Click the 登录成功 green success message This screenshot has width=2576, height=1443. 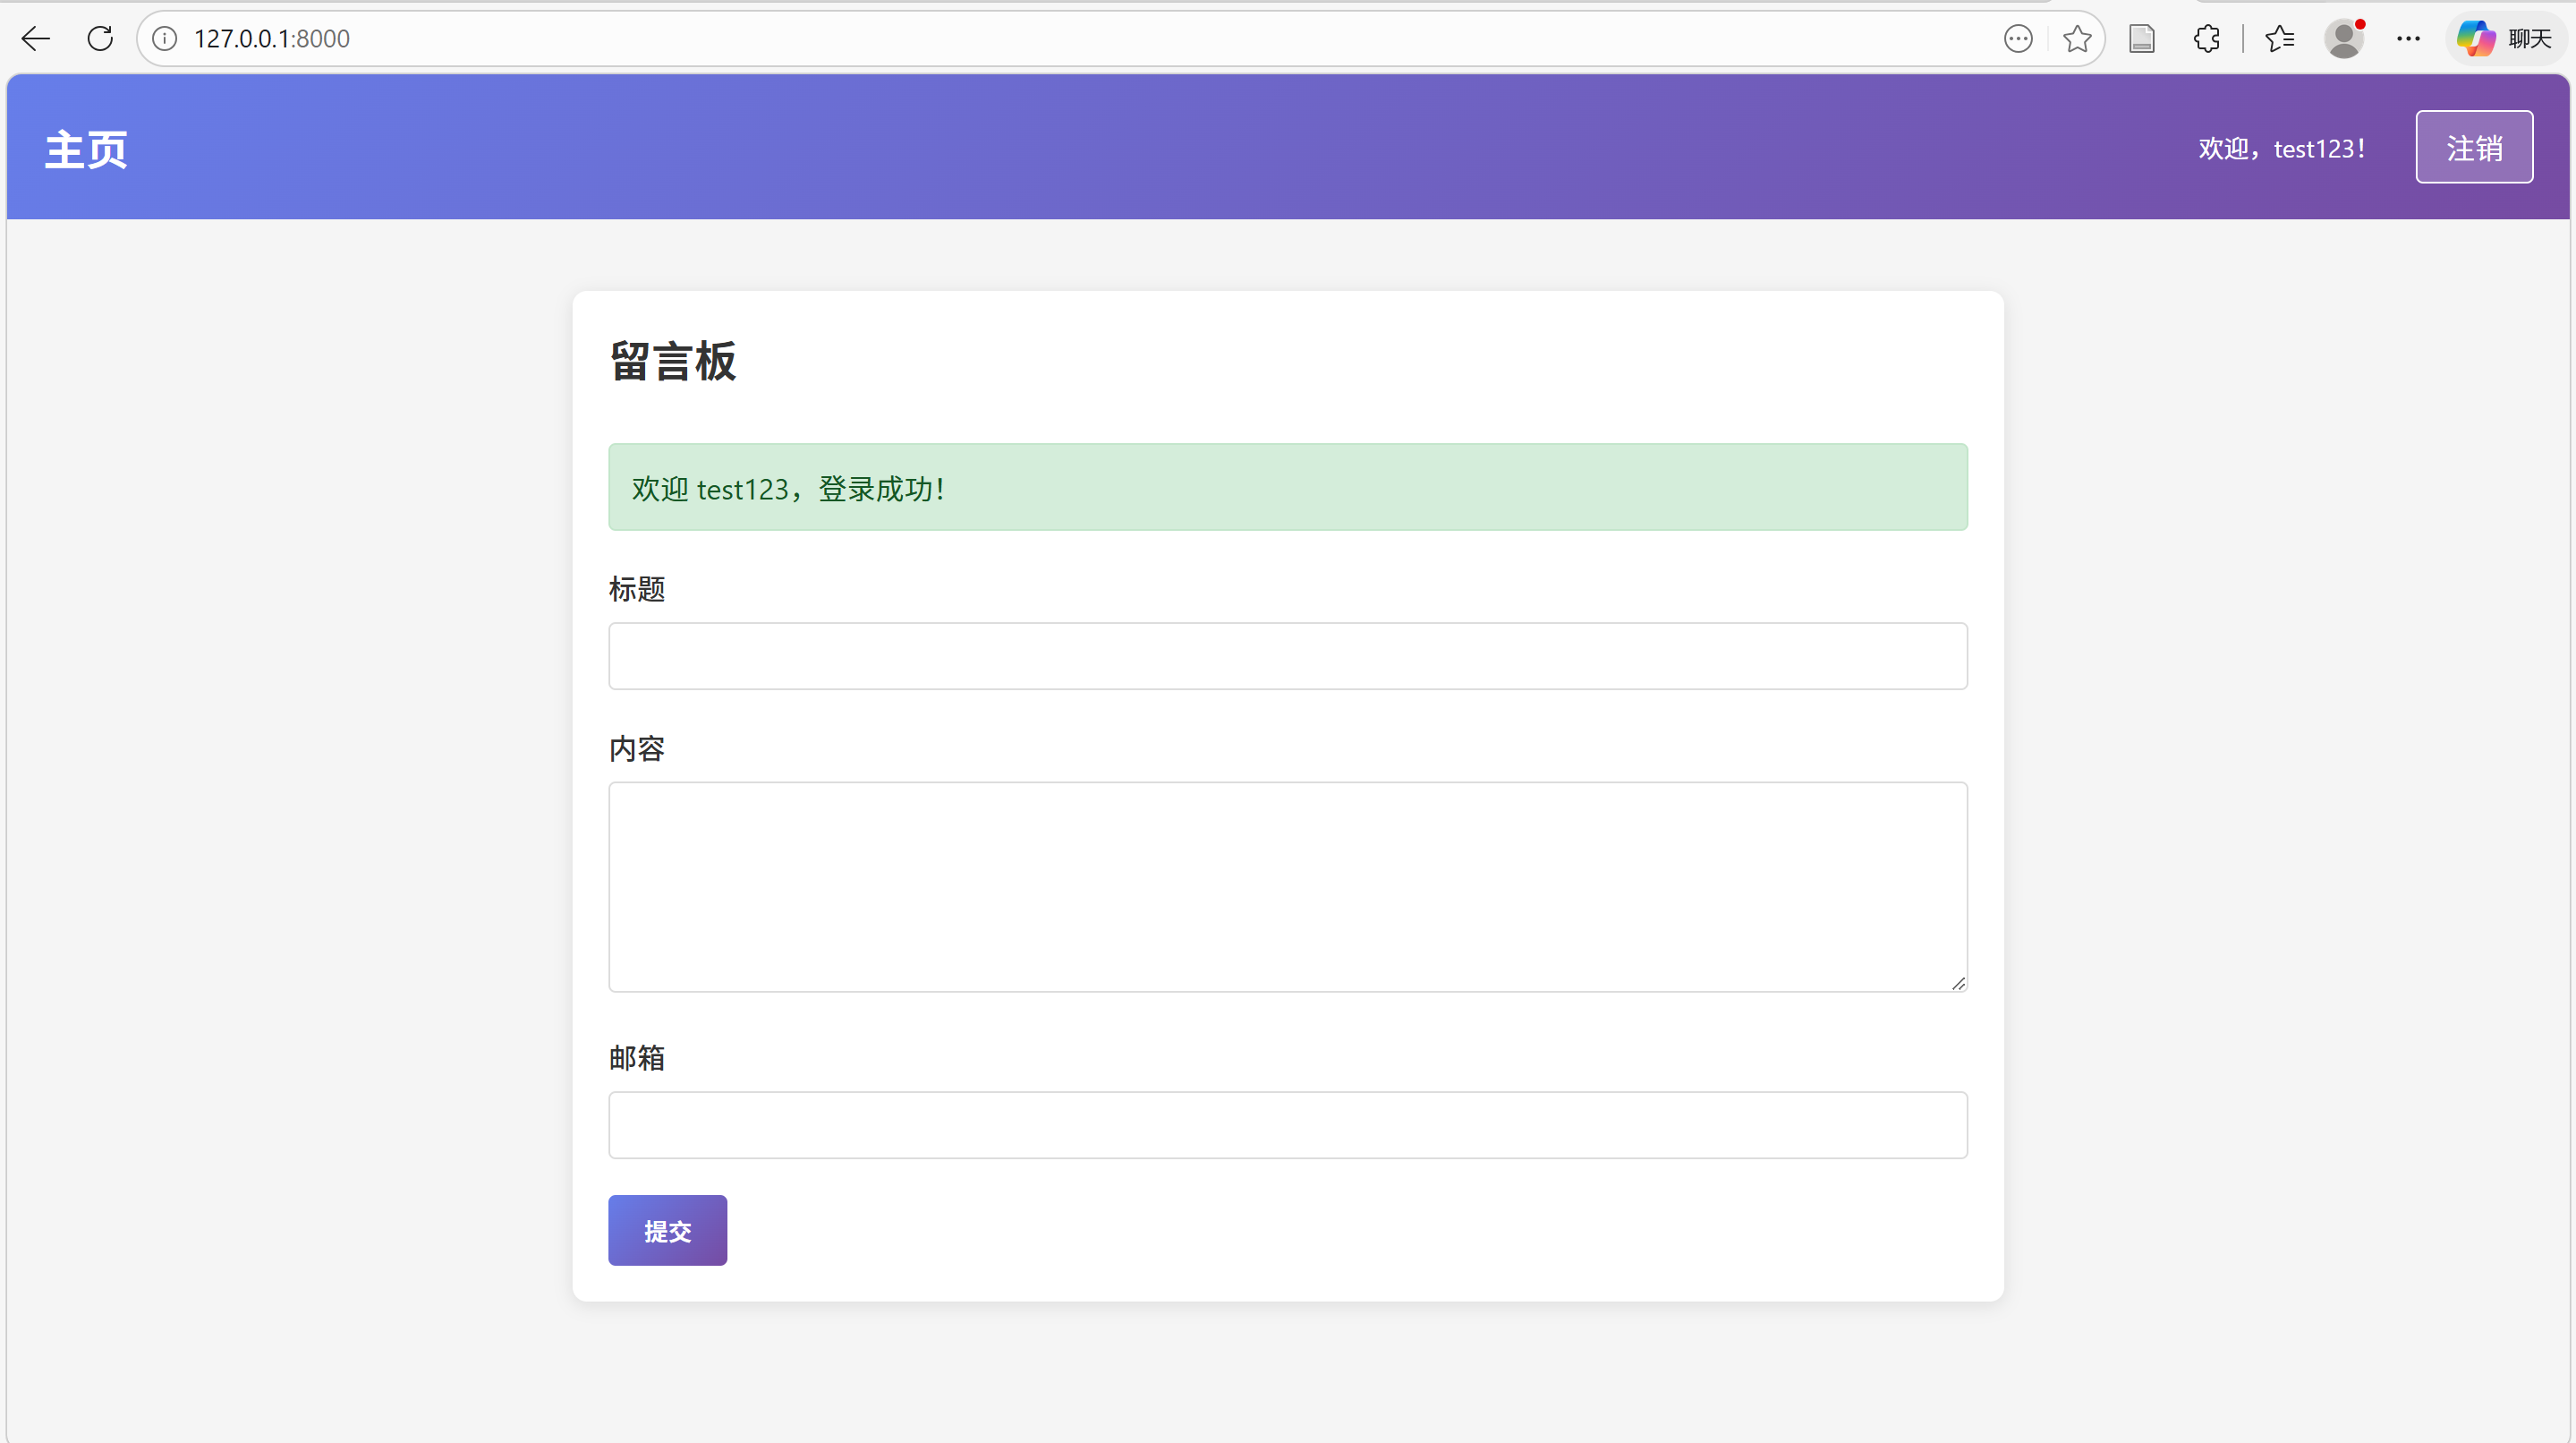pos(1287,487)
